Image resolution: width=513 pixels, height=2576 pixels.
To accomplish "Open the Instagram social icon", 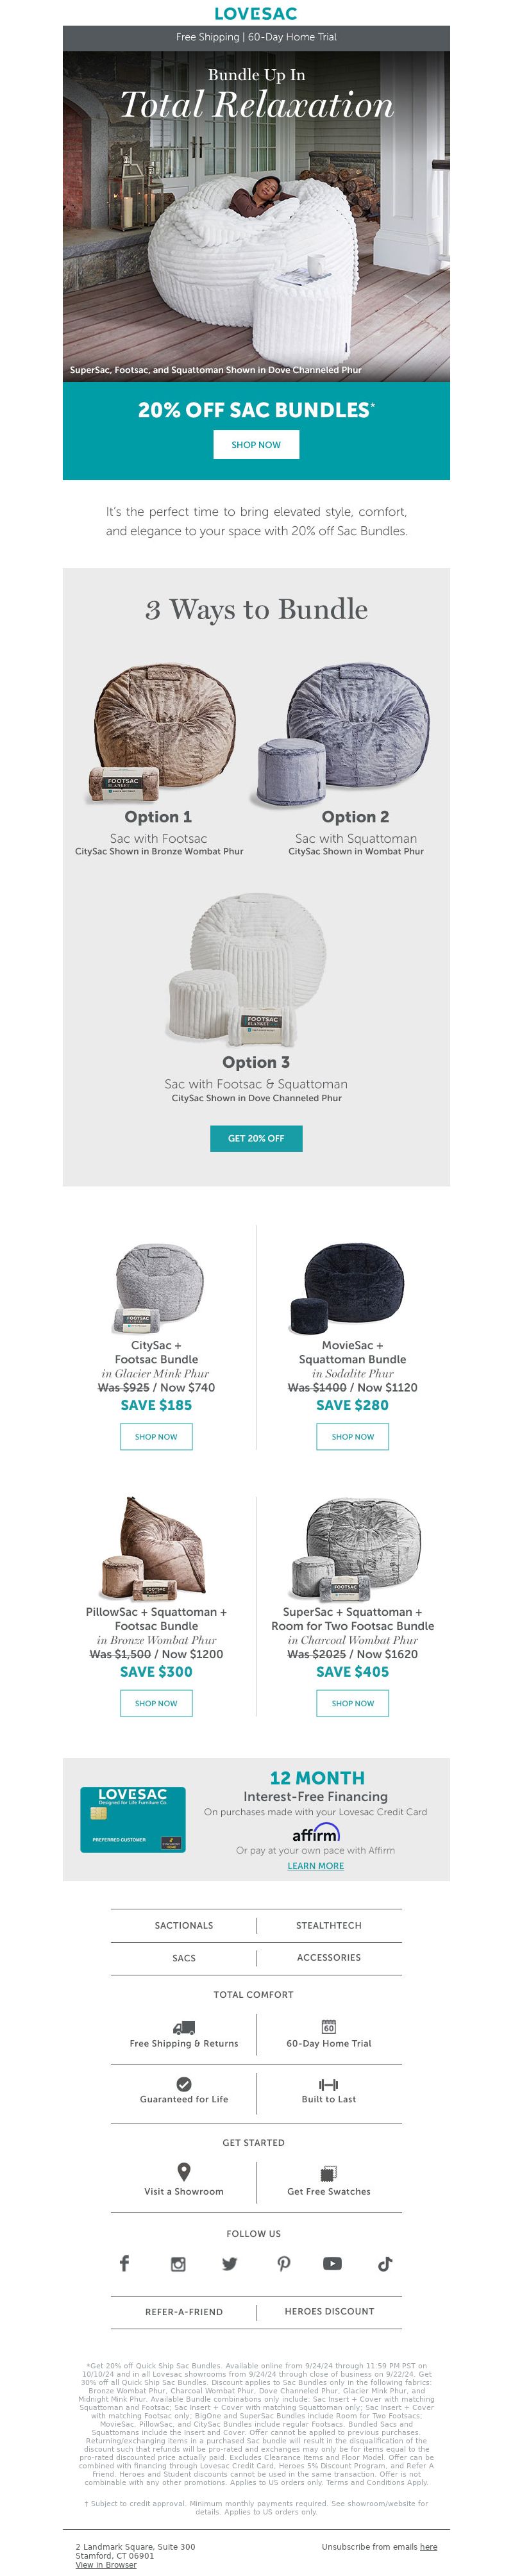I will pyautogui.click(x=178, y=2264).
